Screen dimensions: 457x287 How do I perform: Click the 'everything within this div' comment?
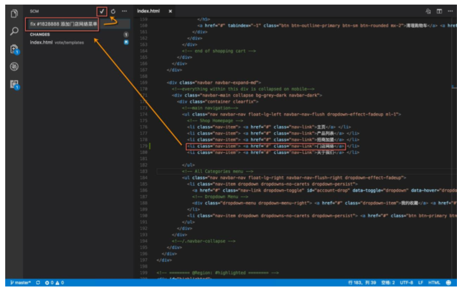pyautogui.click(x=243, y=89)
